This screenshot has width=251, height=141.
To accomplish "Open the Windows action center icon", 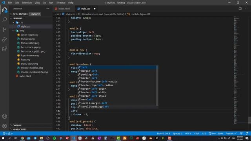I will (247, 138).
